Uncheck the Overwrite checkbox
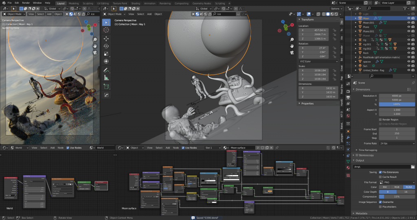The height and width of the screenshot is (220, 417). click(x=380, y=202)
